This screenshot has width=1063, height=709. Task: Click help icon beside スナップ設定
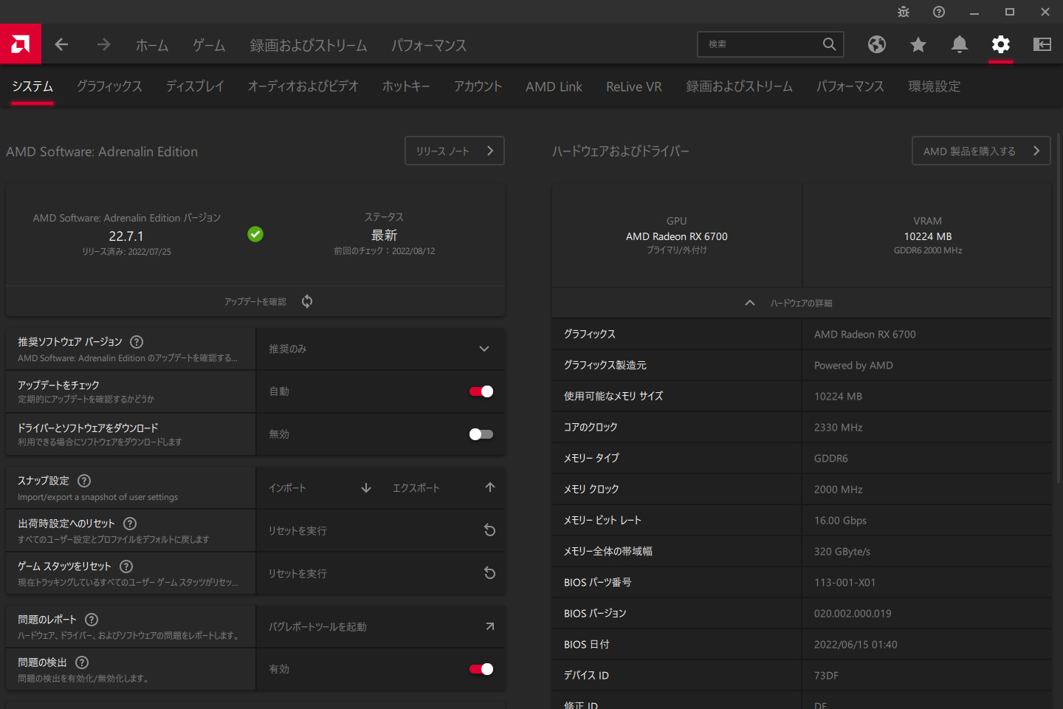84,481
